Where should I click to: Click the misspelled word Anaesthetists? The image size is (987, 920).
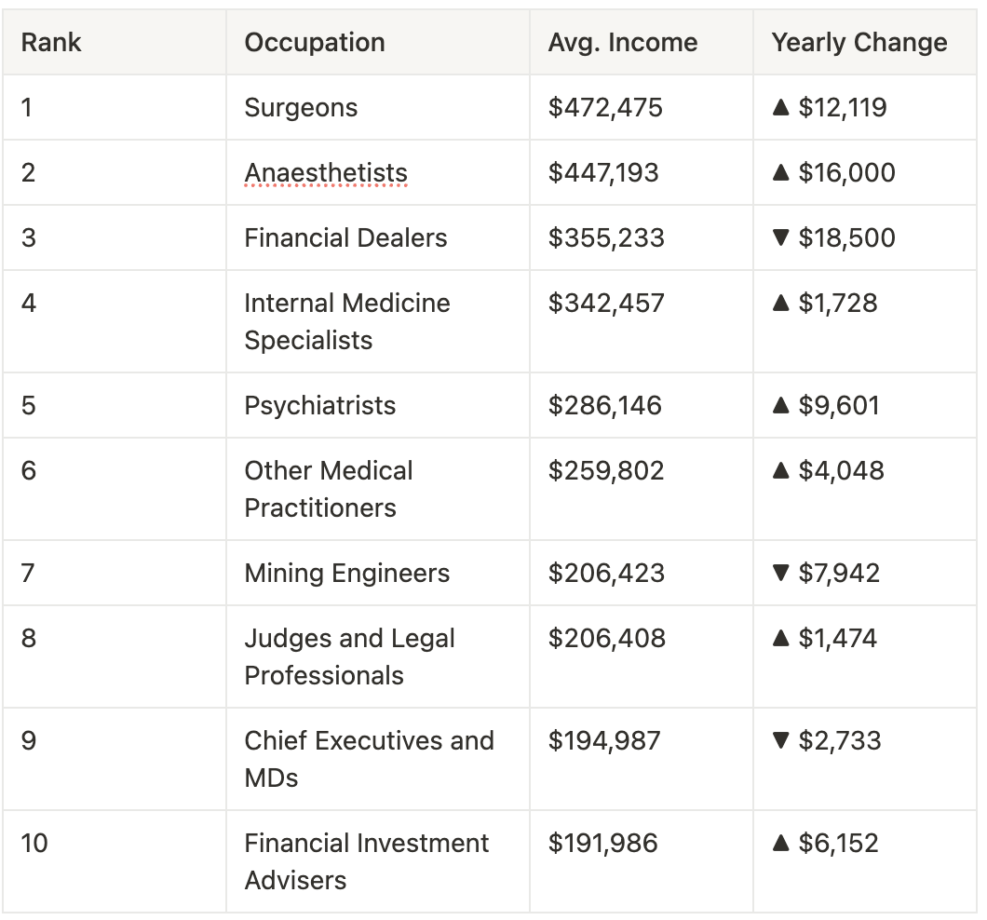[326, 173]
